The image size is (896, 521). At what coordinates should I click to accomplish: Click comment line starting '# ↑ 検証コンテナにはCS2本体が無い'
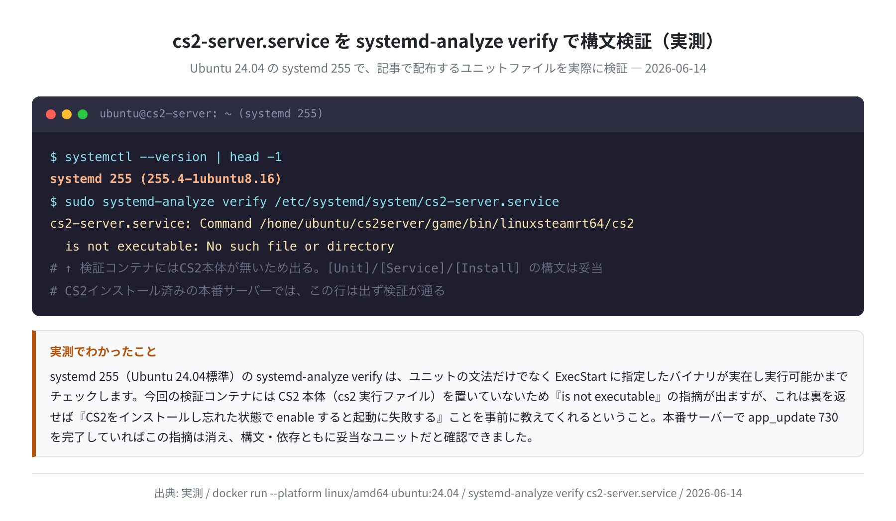point(326,268)
